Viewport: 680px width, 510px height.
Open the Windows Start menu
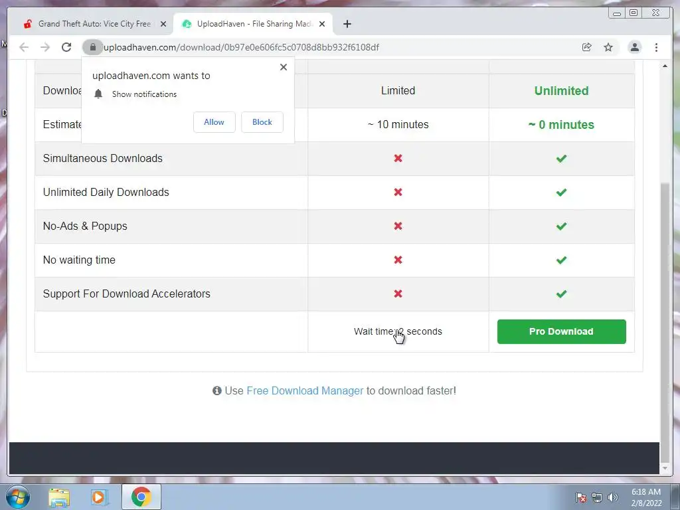[17, 497]
